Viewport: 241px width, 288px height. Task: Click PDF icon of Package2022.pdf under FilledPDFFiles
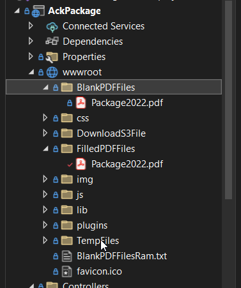click(81, 164)
